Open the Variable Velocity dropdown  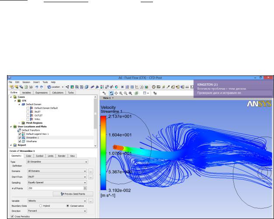coord(57,201)
